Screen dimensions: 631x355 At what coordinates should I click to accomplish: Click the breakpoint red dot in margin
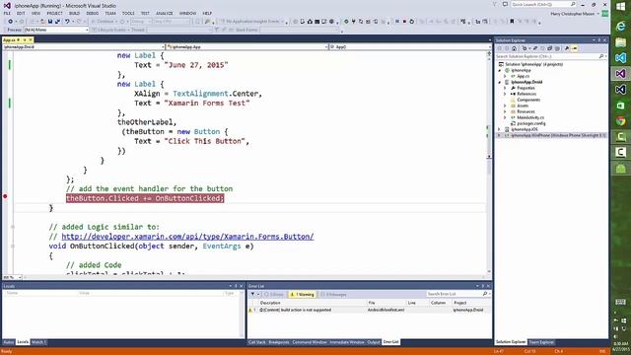[x=5, y=196]
